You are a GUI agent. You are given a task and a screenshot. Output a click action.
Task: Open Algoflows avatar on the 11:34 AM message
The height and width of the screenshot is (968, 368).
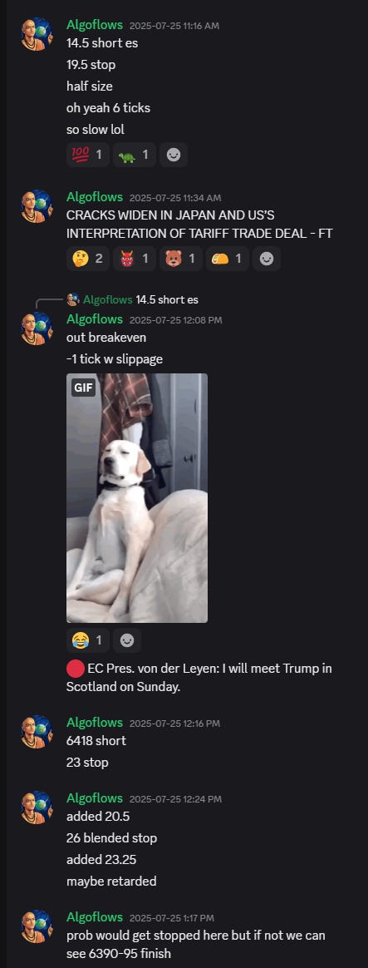pos(37,206)
